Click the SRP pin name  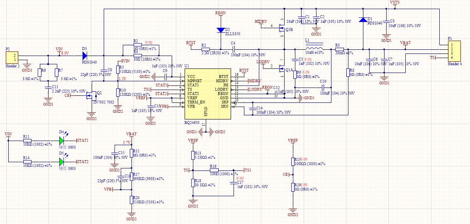[x=225, y=102]
